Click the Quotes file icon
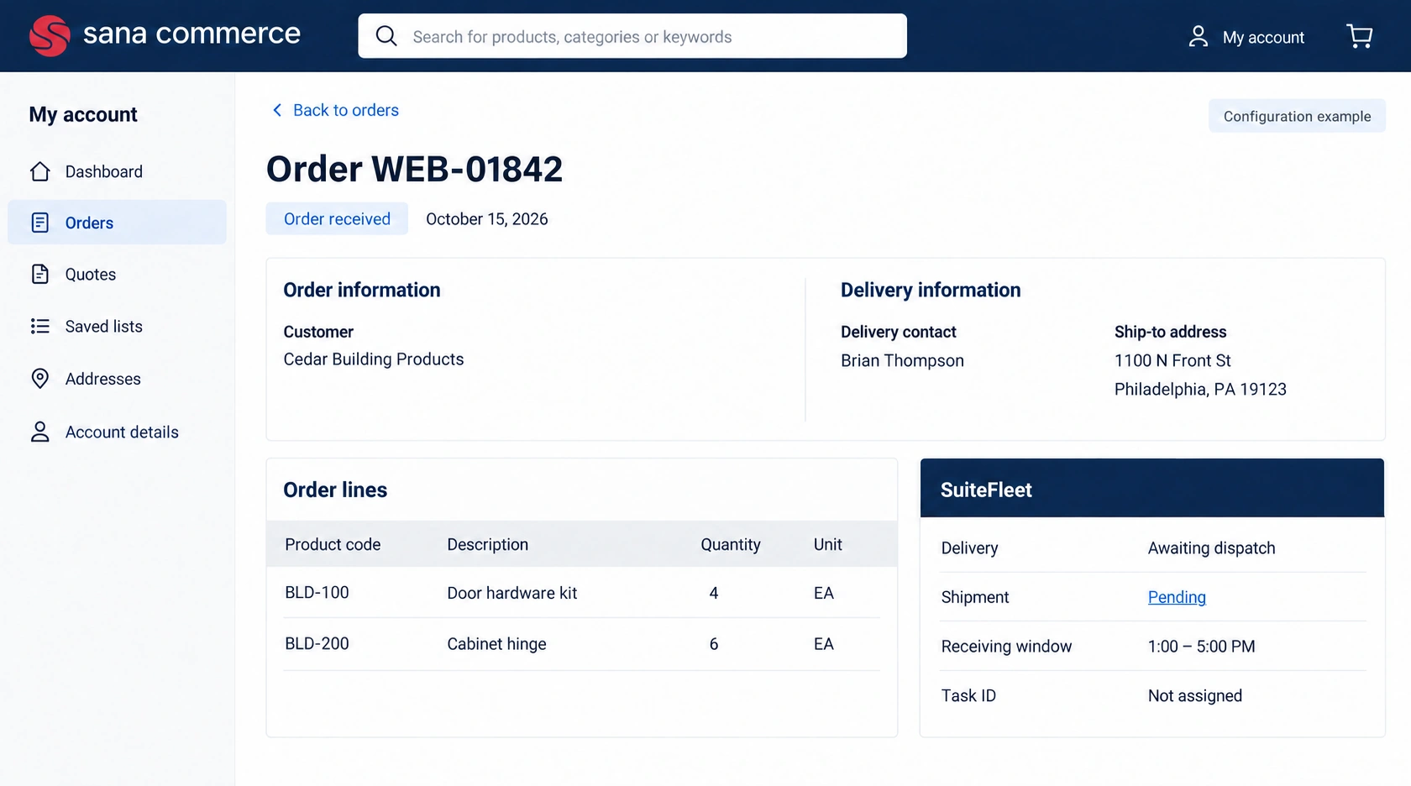This screenshot has width=1411, height=786. [40, 274]
